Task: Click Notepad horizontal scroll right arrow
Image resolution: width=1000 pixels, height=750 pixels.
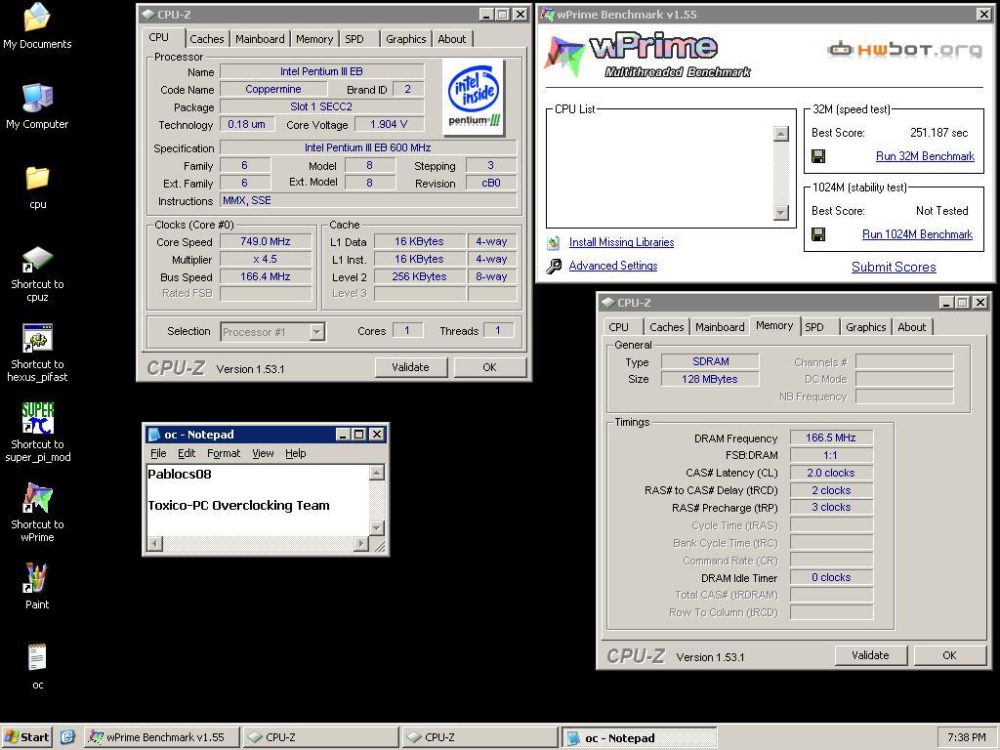Action: coord(361,544)
